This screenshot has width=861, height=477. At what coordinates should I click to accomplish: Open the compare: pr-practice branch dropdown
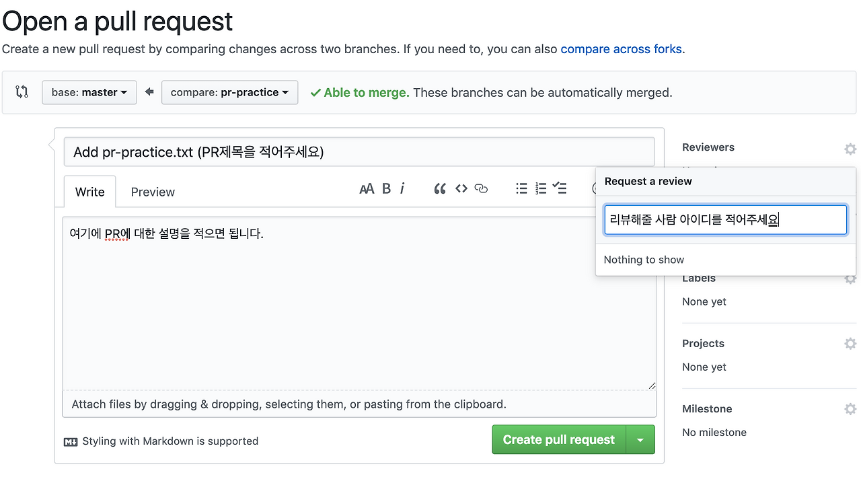(229, 93)
